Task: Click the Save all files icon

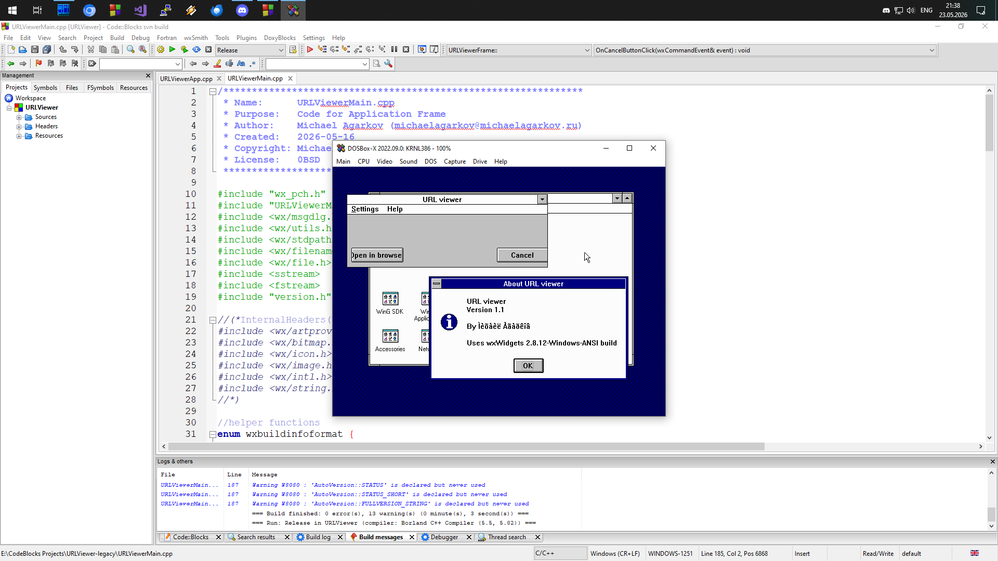Action: [47, 50]
